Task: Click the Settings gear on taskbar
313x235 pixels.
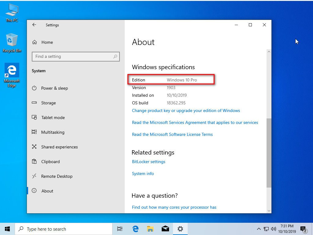Action: (x=180, y=229)
